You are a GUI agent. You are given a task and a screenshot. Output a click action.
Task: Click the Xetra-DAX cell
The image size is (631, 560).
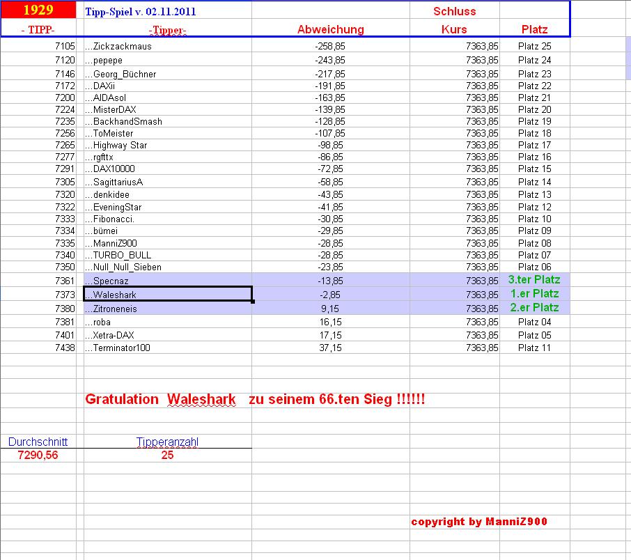(x=167, y=335)
